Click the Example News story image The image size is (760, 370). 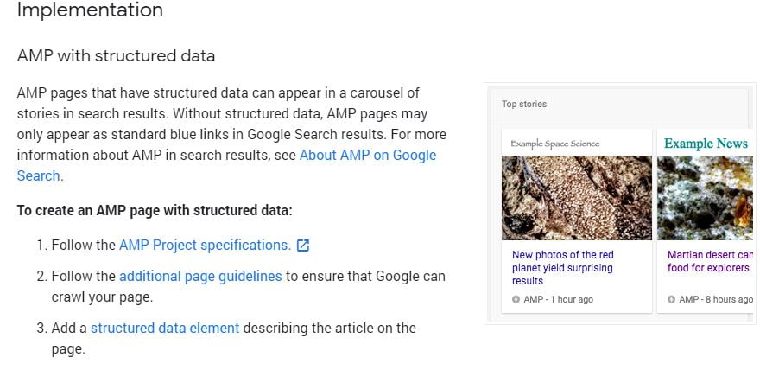coord(705,198)
